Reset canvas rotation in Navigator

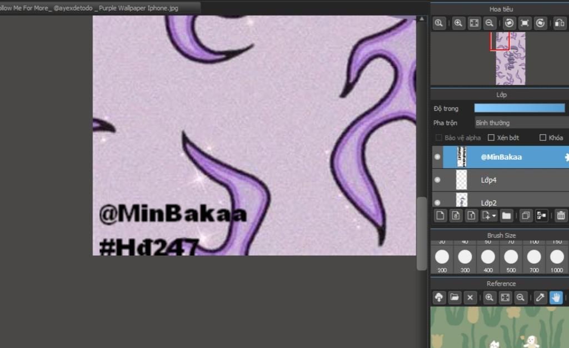point(525,23)
